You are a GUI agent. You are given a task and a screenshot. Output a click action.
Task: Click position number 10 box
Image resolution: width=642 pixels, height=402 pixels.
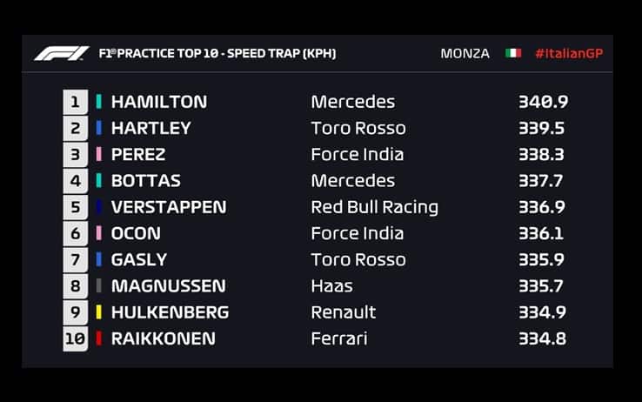75,338
